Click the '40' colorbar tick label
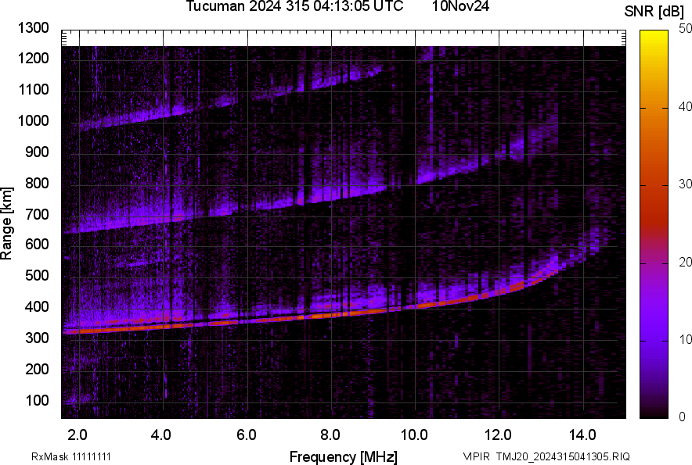 (685, 106)
